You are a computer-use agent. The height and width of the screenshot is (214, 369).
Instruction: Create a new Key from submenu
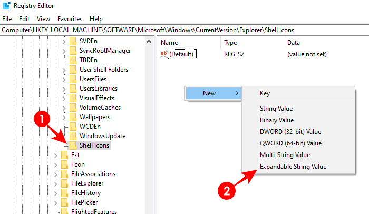(x=265, y=93)
